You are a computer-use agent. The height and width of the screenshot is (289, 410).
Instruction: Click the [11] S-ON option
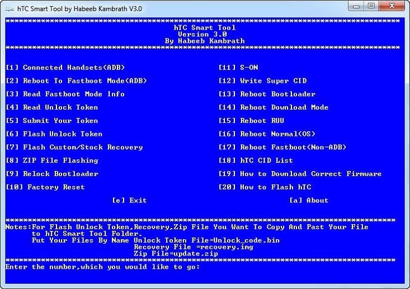click(x=238, y=68)
